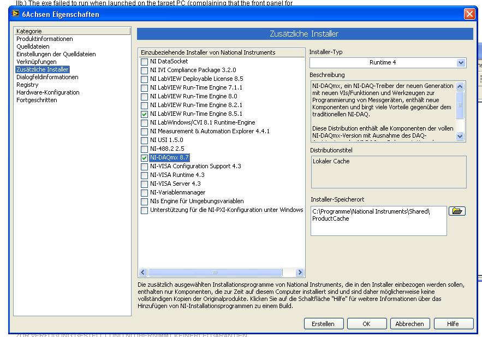The width and height of the screenshot is (482, 337).
Task: Click the Erstellen button
Action: pyautogui.click(x=323, y=324)
